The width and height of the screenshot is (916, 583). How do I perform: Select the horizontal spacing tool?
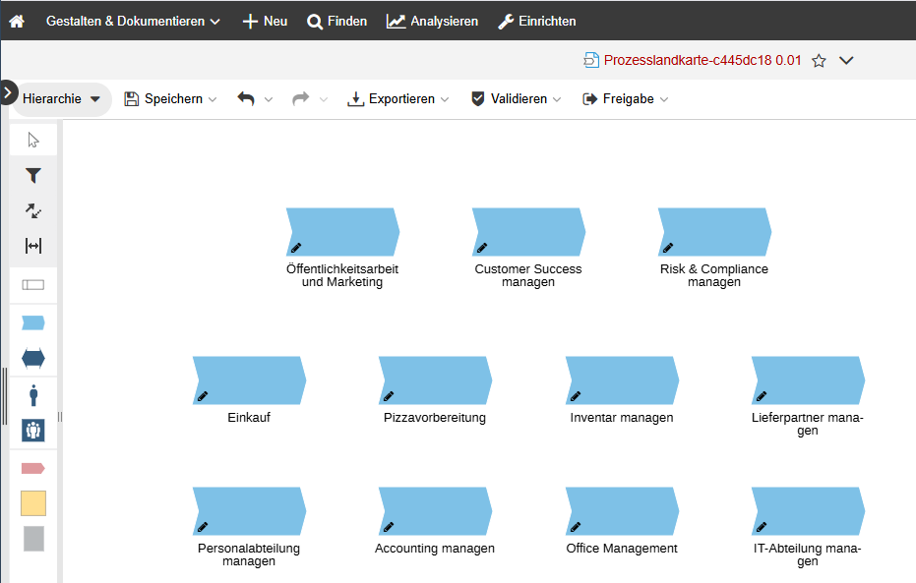[x=33, y=246]
